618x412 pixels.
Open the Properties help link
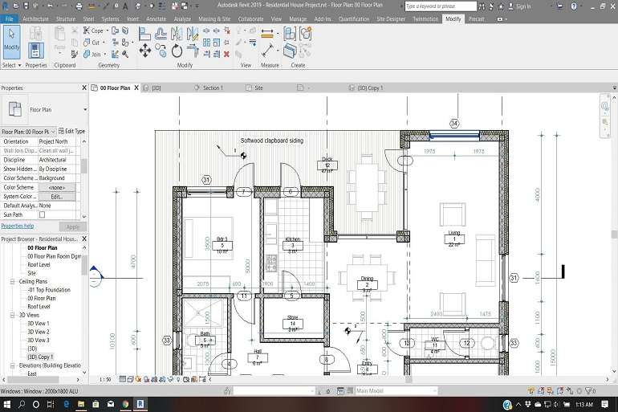[18, 226]
